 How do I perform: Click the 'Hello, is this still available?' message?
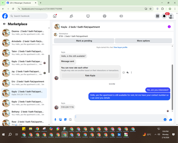[x=73, y=56]
